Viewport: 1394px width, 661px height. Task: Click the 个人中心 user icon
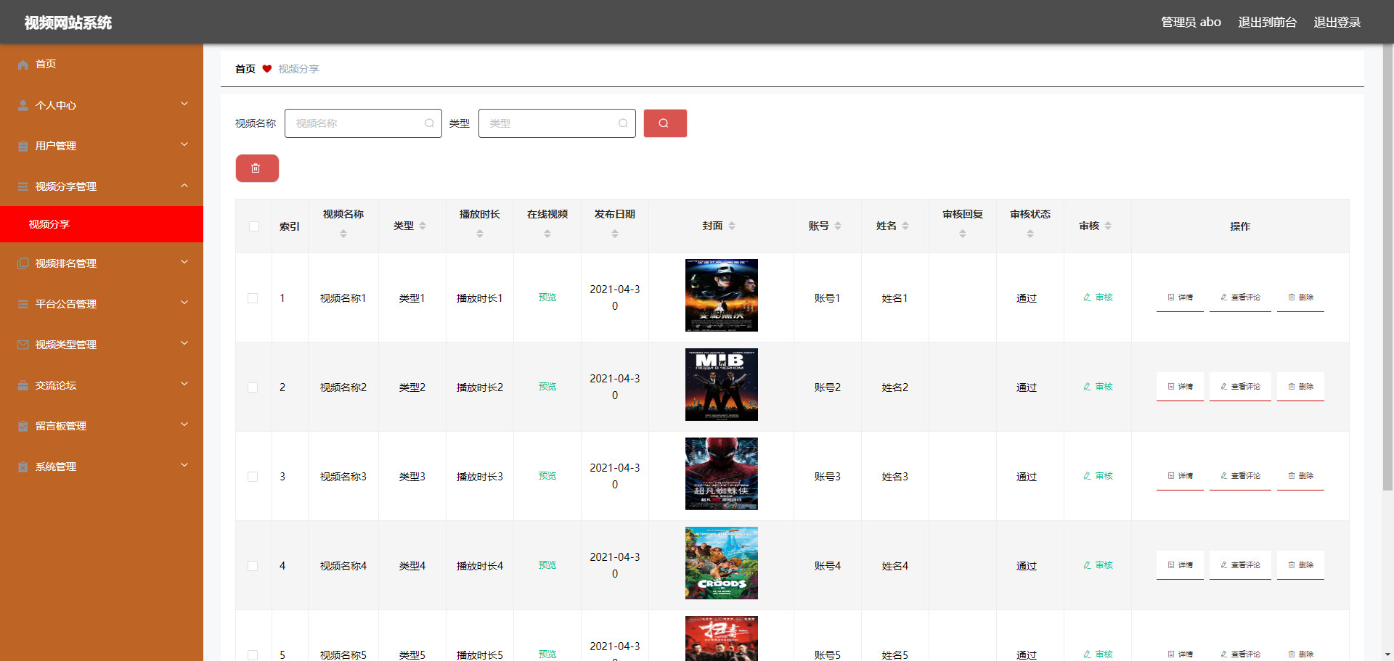click(23, 105)
